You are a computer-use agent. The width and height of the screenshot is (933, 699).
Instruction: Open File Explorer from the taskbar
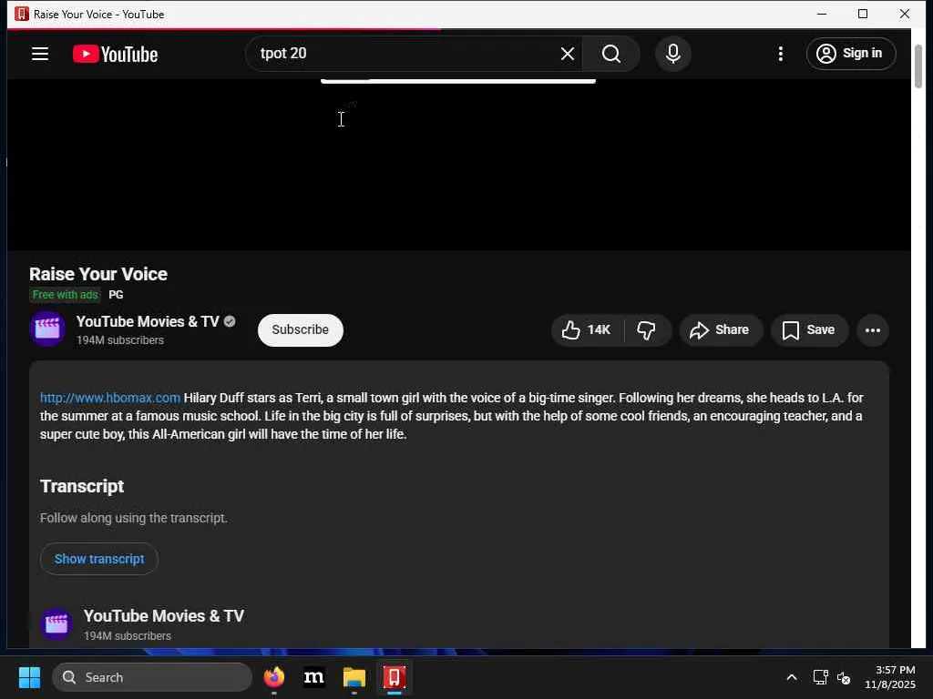tap(354, 677)
